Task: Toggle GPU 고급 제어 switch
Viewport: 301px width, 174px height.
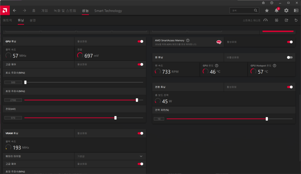Action: coord(140,65)
